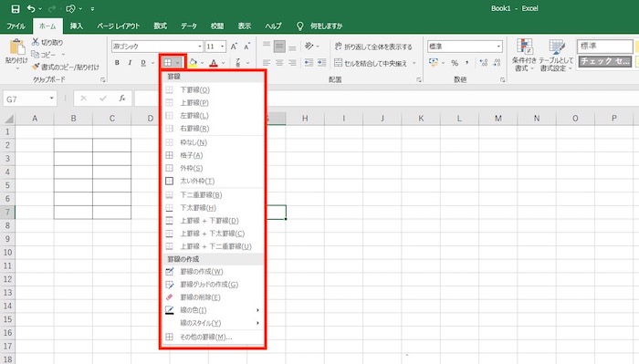Image resolution: width=639 pixels, height=364 pixels.
Task: Open the font name dropdown
Action: pyautogui.click(x=200, y=47)
